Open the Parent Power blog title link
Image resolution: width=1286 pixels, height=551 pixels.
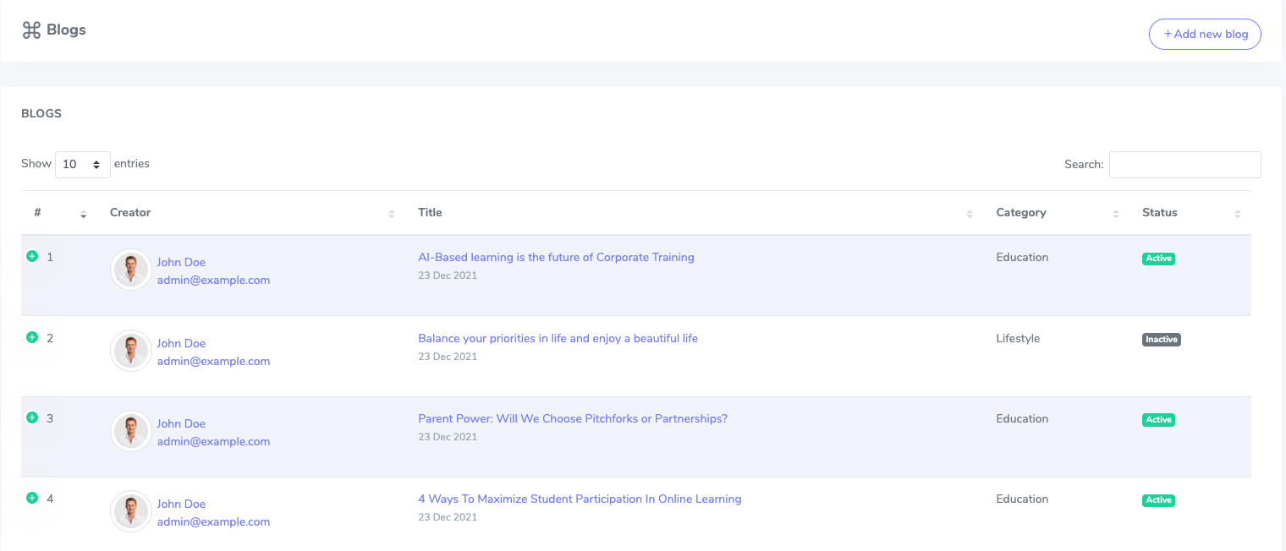tap(572, 418)
